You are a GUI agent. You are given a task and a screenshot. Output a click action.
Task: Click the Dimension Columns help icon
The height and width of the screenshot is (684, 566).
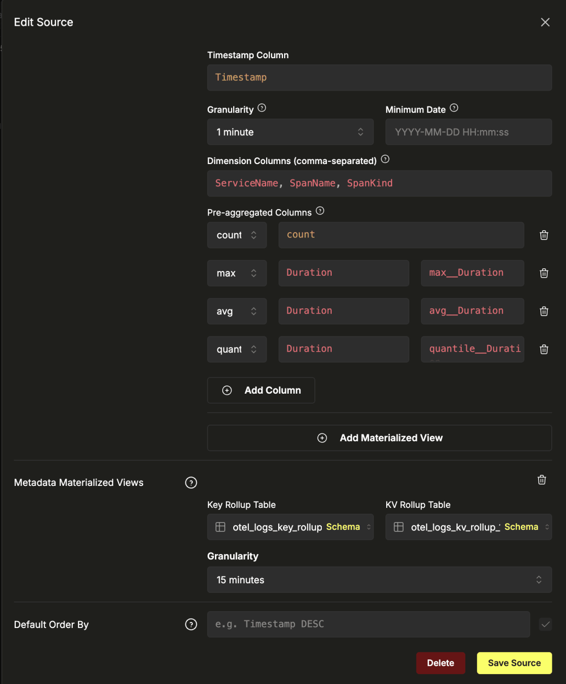(x=385, y=159)
